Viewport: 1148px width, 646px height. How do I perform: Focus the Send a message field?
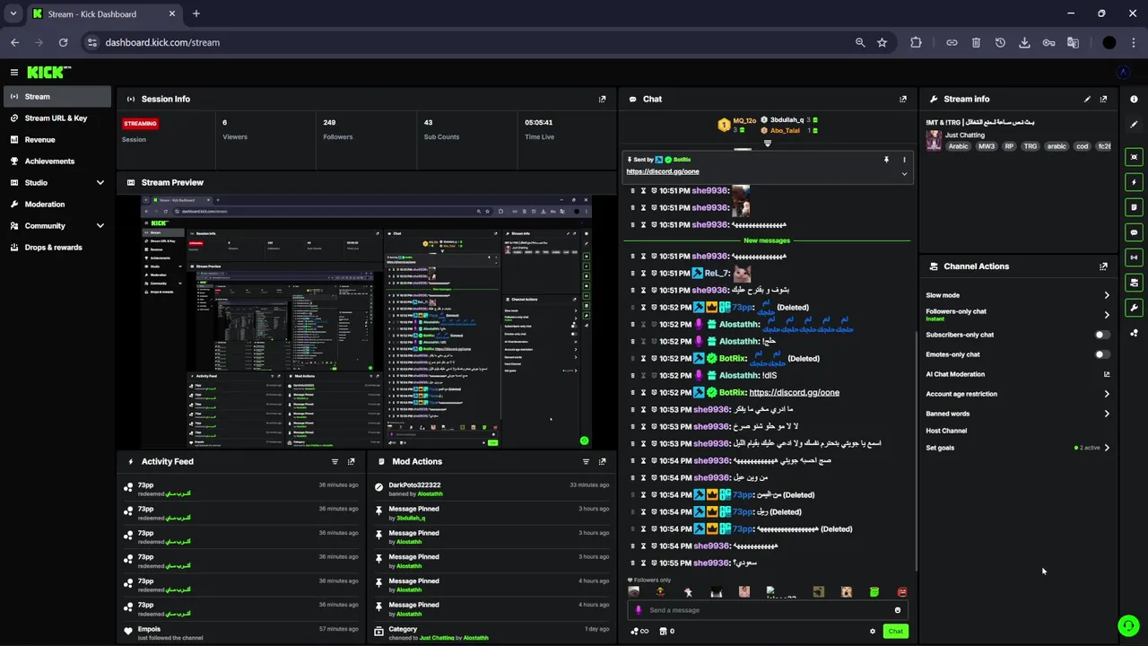point(767,610)
